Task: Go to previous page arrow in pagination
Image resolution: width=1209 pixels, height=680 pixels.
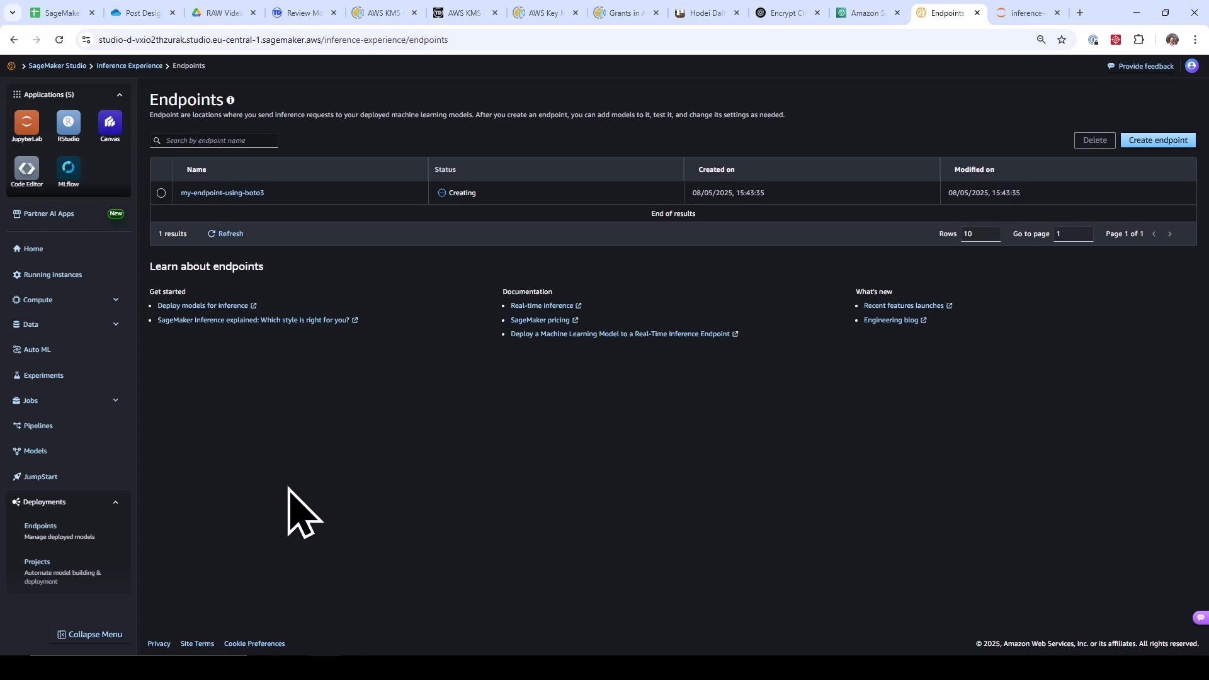Action: (1154, 234)
